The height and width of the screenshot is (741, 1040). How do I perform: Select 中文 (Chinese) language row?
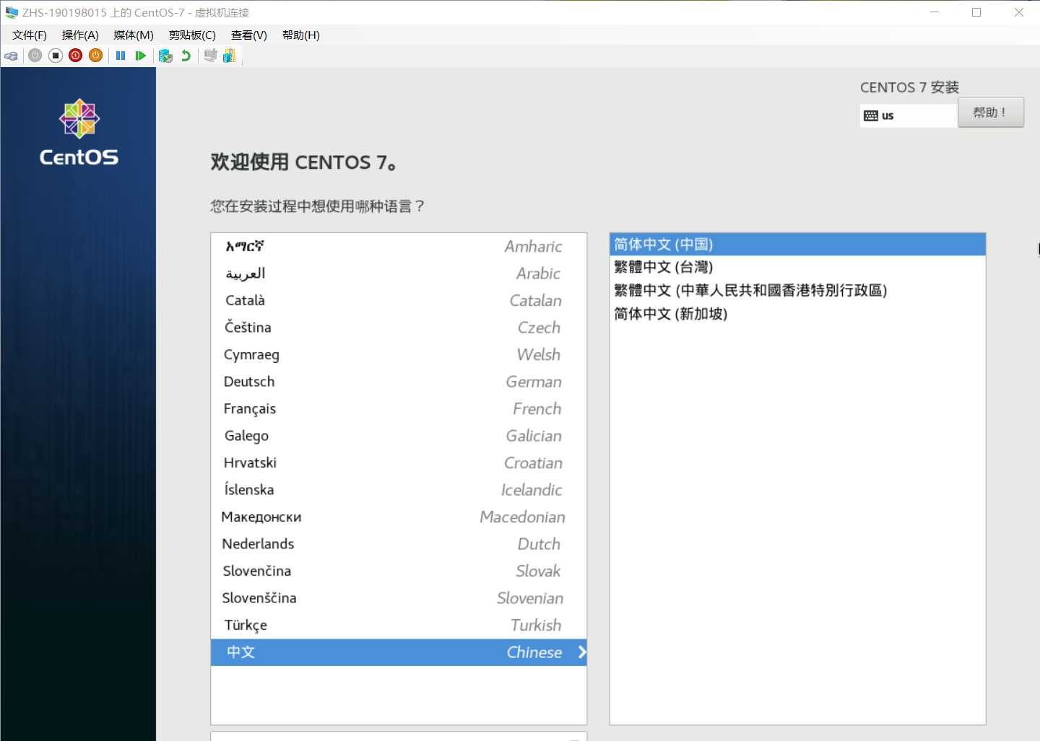click(399, 652)
